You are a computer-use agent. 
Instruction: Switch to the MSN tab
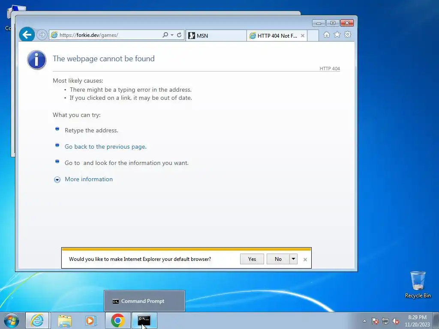(216, 36)
